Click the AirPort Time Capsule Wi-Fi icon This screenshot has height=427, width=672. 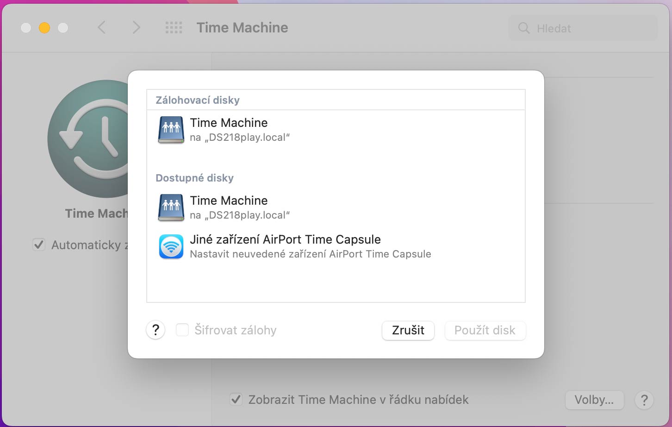[171, 246]
